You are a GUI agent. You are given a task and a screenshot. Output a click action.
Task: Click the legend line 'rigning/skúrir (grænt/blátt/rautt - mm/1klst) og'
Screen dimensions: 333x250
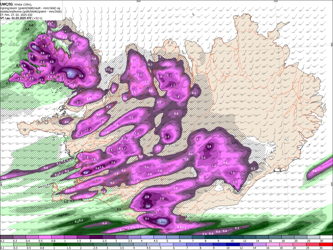(x=30, y=8)
